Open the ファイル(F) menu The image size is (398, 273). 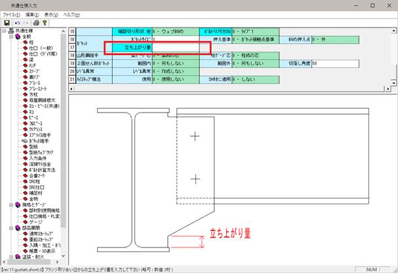pyautogui.click(x=11, y=15)
